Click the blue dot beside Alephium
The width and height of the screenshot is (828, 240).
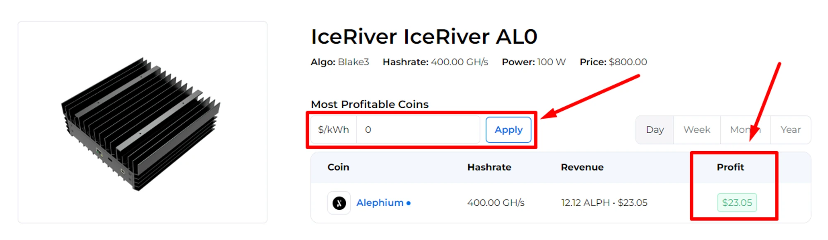coord(409,203)
